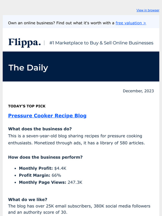
Task: Click the 25K email subscribers sentence
Action: pyautogui.click(x=79, y=209)
